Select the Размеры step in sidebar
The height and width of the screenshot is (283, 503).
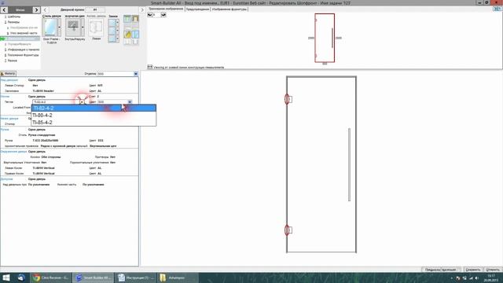pos(14,22)
